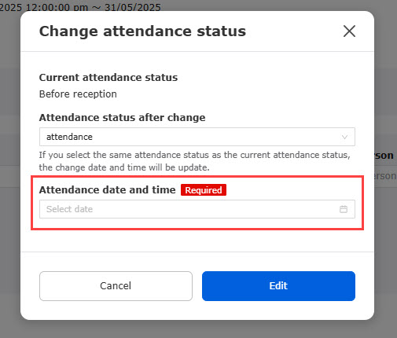Close the Change attendance status dialog
This screenshot has width=397, height=338.
pyautogui.click(x=349, y=31)
